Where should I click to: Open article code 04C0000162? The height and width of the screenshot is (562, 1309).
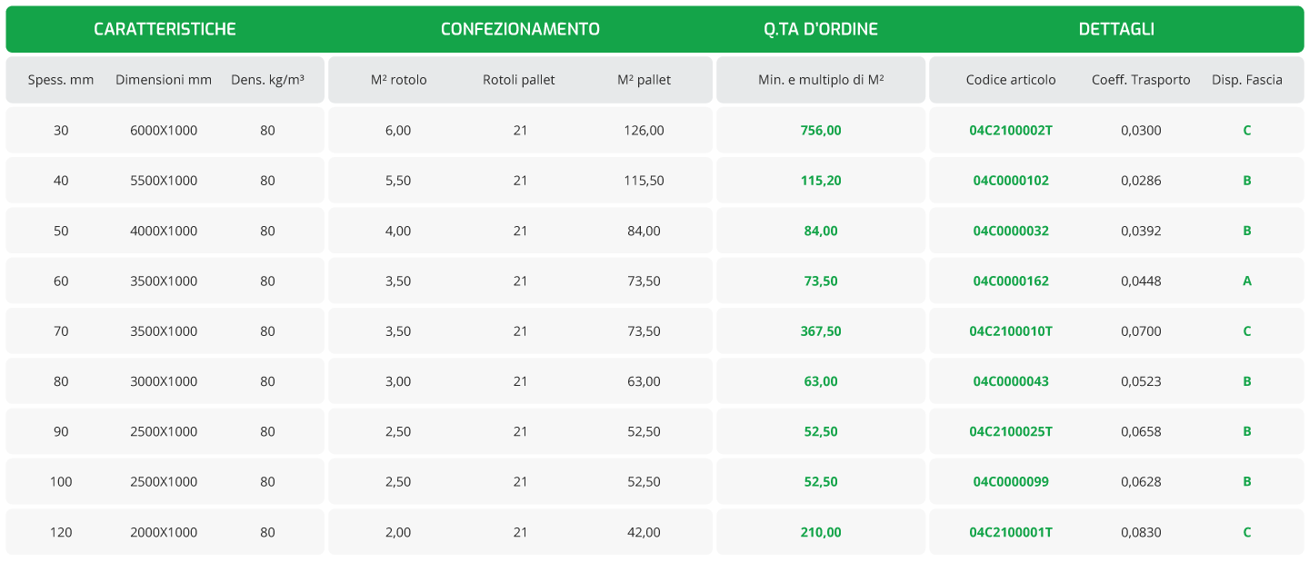tap(1011, 281)
